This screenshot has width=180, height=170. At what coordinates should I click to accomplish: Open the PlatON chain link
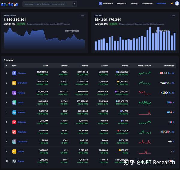[21, 151]
